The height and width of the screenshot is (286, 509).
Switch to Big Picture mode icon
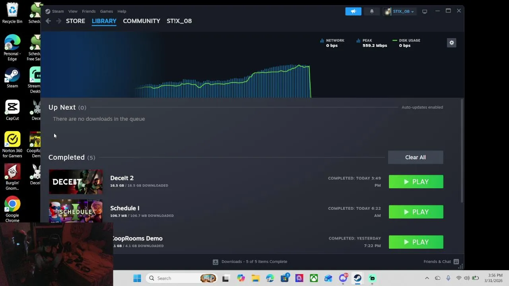click(425, 11)
